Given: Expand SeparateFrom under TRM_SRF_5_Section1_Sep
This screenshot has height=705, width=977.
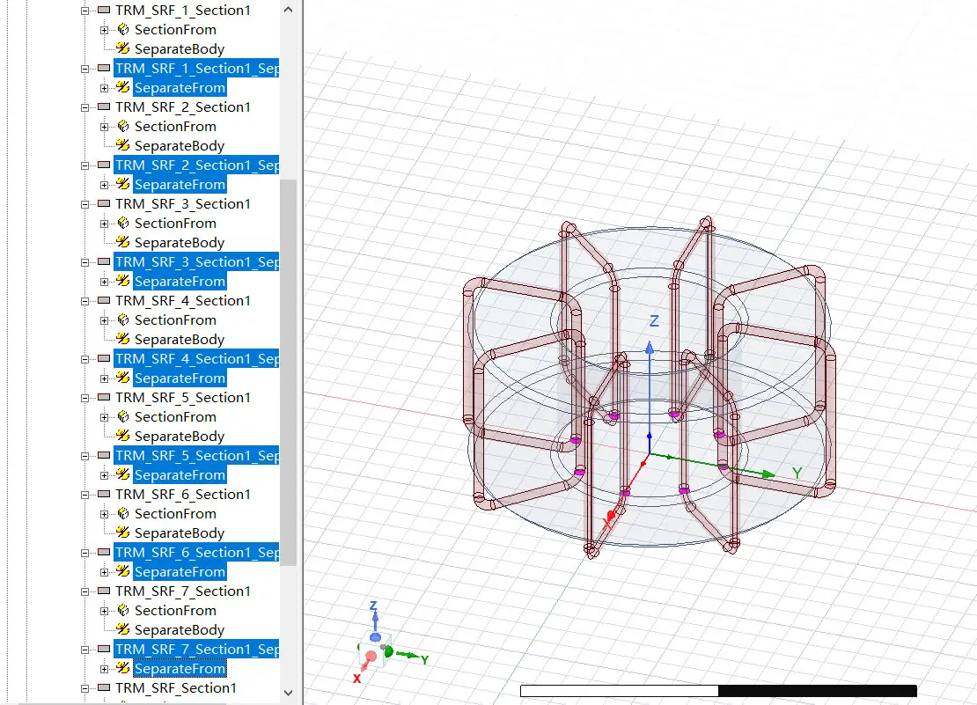Looking at the screenshot, I should (x=104, y=475).
